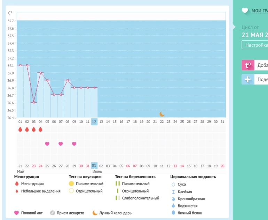Screen dimensions: 268x220
Task: Click the blue plus icon button
Action: coord(248,79)
